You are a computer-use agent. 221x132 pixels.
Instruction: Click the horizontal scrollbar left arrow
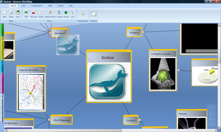6,131
